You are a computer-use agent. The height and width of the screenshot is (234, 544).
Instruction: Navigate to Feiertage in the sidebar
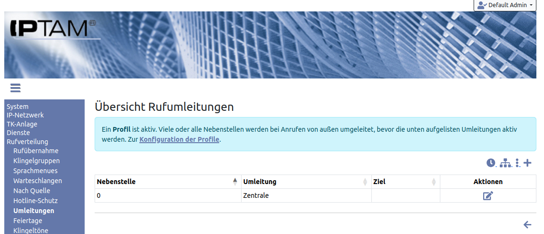[28, 221]
